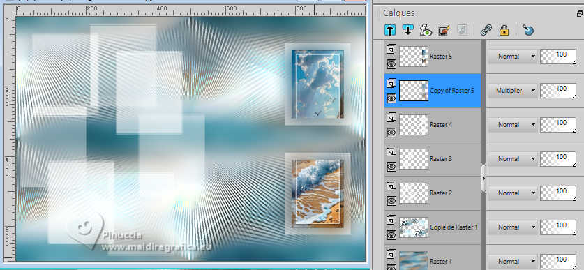Click the layer visibility toolbar icon with eye
The width and height of the screenshot is (584, 270).
pyautogui.click(x=425, y=30)
